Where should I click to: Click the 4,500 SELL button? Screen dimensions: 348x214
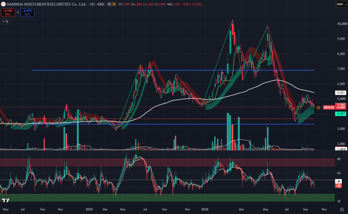[8, 13]
